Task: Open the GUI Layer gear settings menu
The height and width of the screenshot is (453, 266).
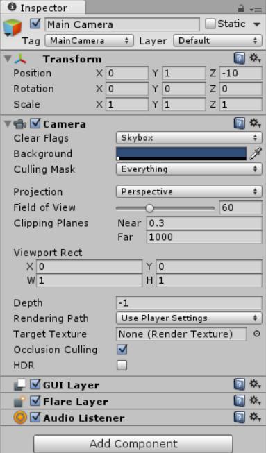Action: [255, 384]
